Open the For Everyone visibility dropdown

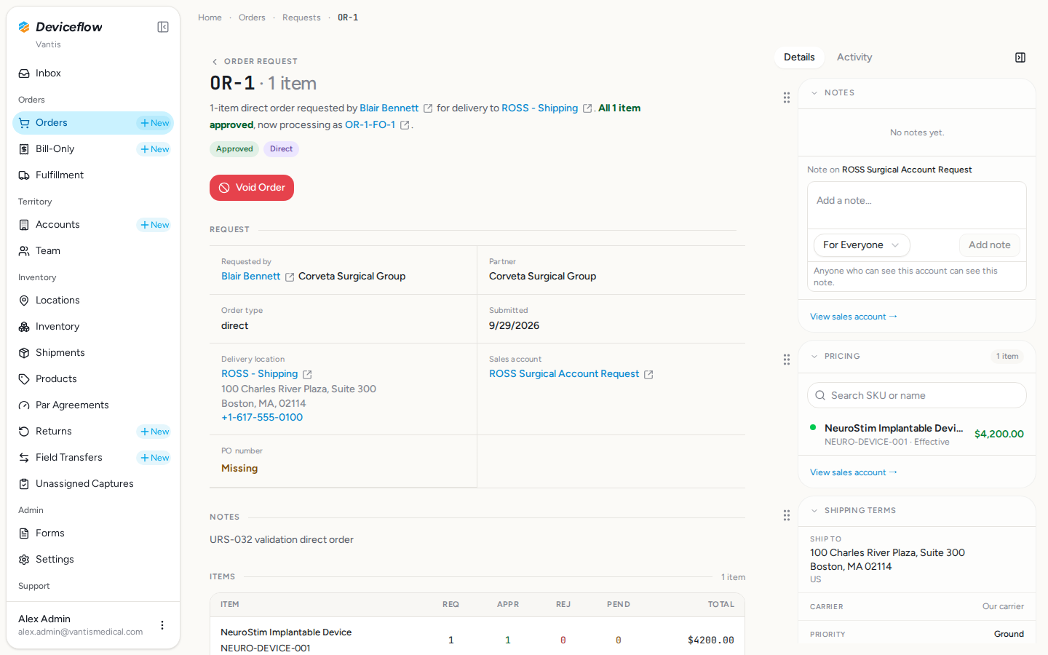coord(862,245)
